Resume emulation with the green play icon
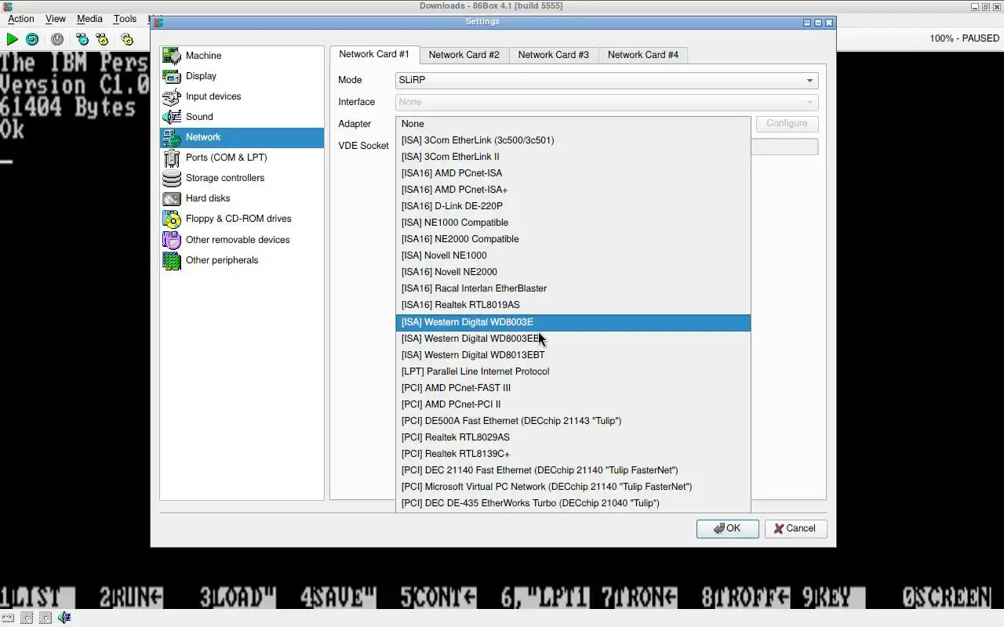The height and width of the screenshot is (627, 1004). 12,39
